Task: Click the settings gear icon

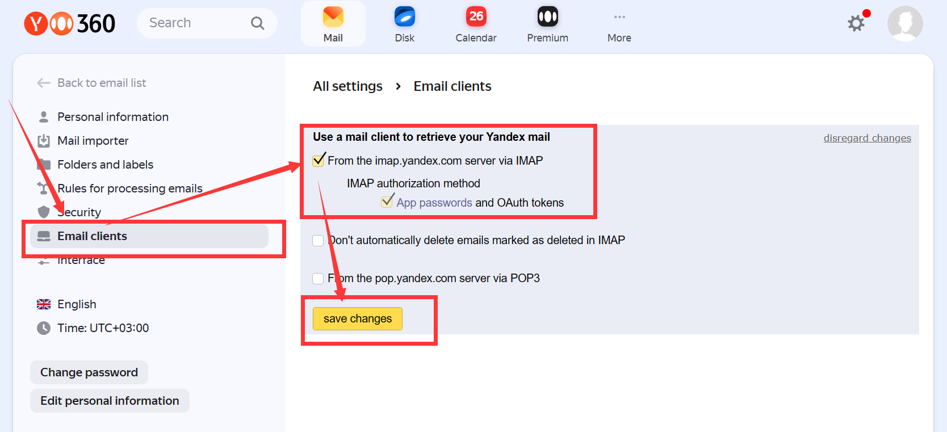Action: click(x=856, y=23)
